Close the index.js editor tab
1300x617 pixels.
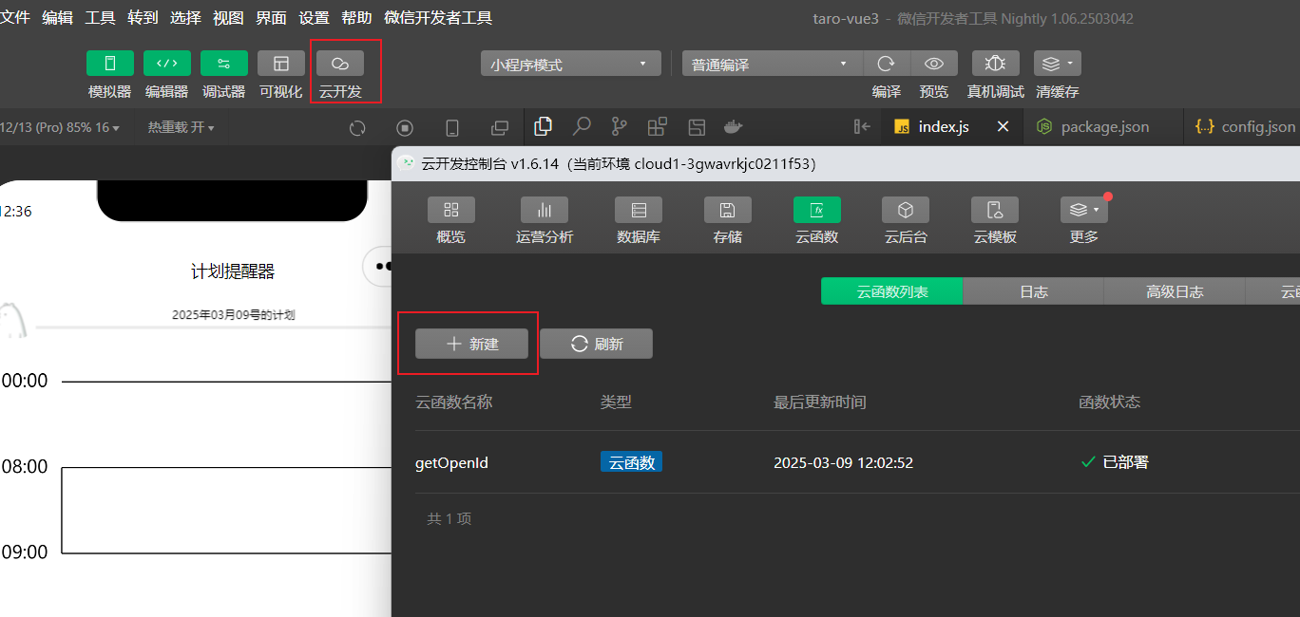pos(1003,126)
